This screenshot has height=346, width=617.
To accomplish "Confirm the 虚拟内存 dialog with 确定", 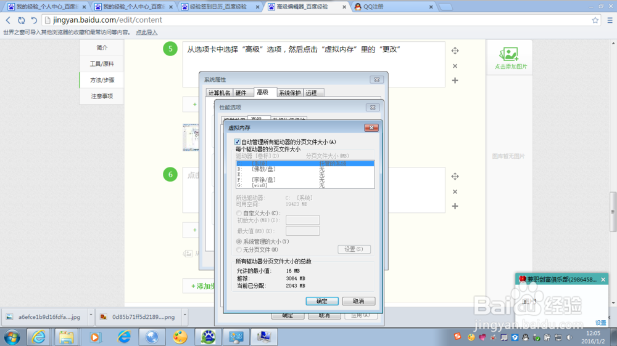I will point(322,301).
